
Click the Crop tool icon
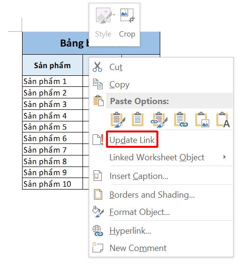128,15
